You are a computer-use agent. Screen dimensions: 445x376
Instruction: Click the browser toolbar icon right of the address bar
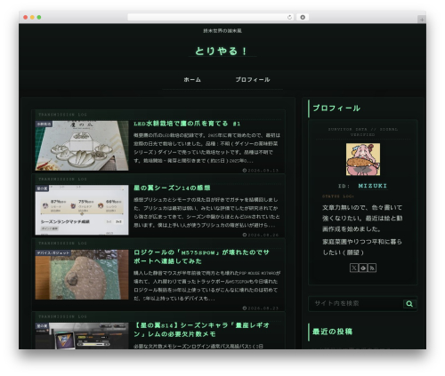click(303, 17)
